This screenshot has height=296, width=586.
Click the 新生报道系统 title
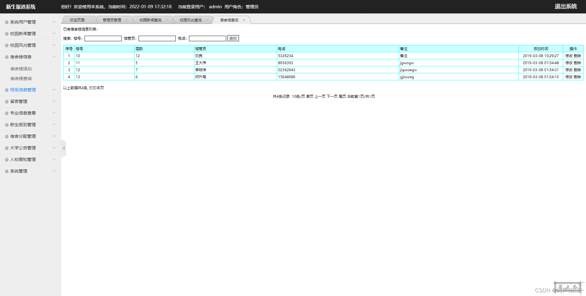pyautogui.click(x=21, y=7)
